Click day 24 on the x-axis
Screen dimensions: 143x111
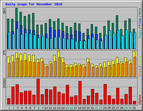105,108
